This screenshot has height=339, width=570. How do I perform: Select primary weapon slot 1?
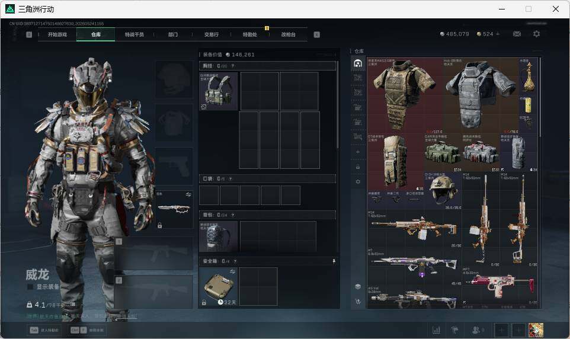click(x=154, y=254)
